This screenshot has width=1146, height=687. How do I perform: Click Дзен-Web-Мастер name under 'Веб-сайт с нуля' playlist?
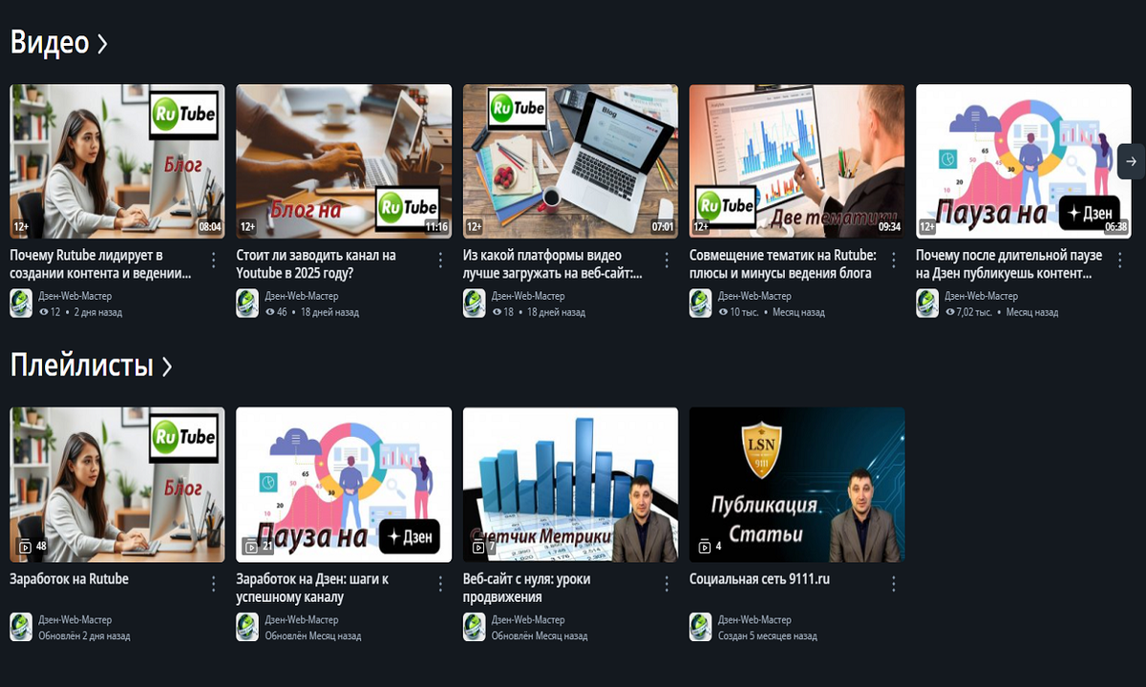click(x=528, y=620)
